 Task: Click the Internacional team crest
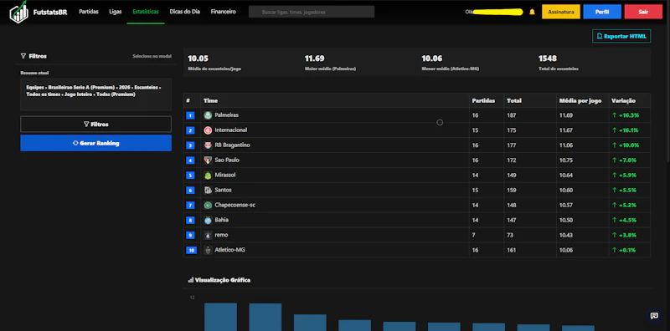point(208,130)
